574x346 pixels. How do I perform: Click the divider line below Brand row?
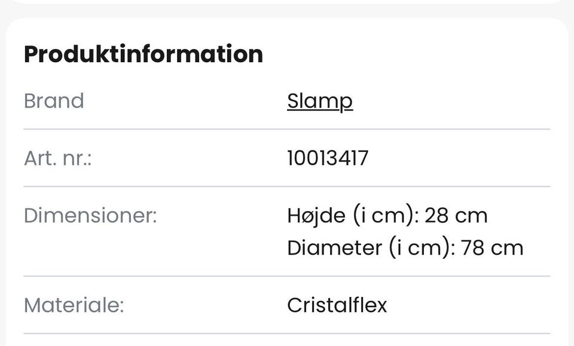point(287,129)
